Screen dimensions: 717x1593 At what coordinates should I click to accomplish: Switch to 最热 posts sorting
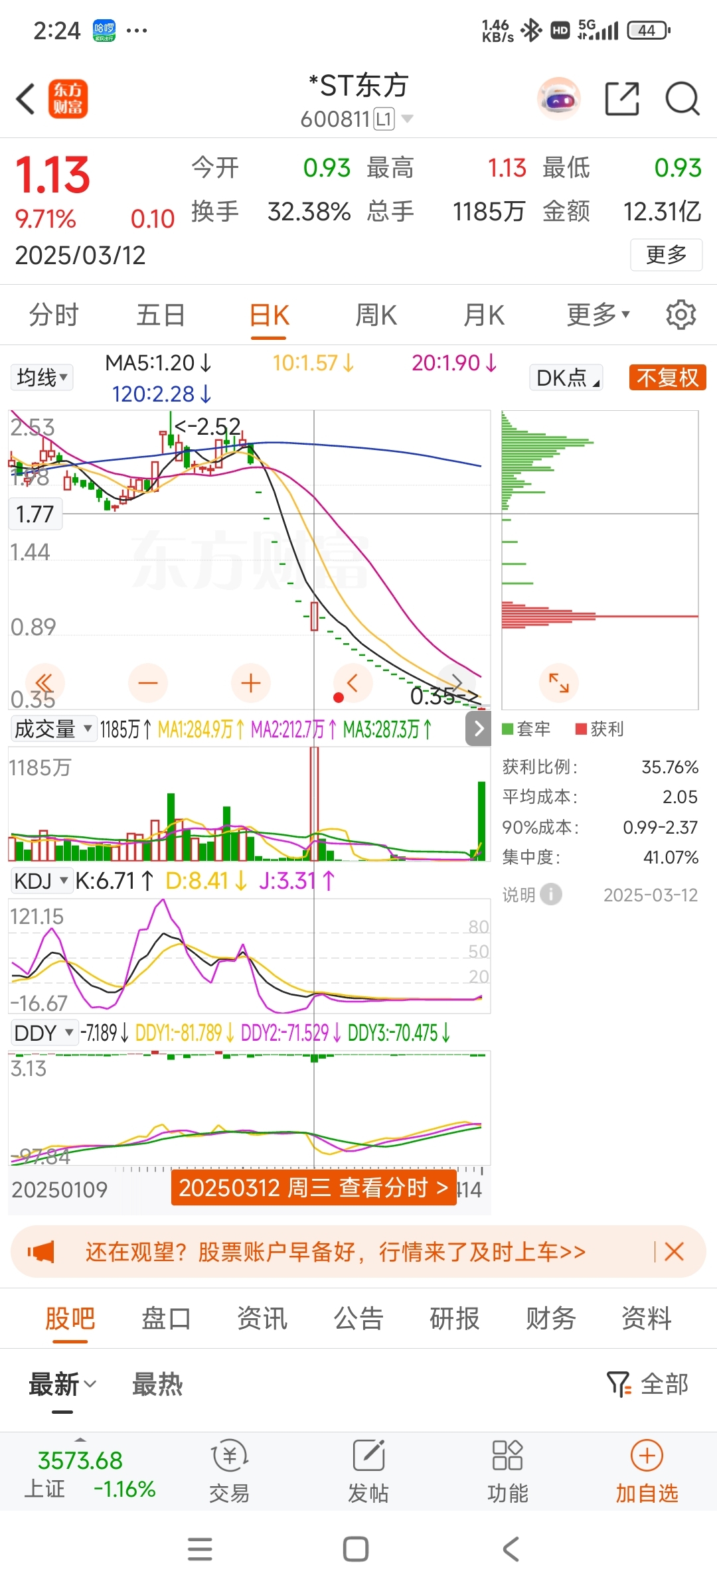[x=157, y=1385]
